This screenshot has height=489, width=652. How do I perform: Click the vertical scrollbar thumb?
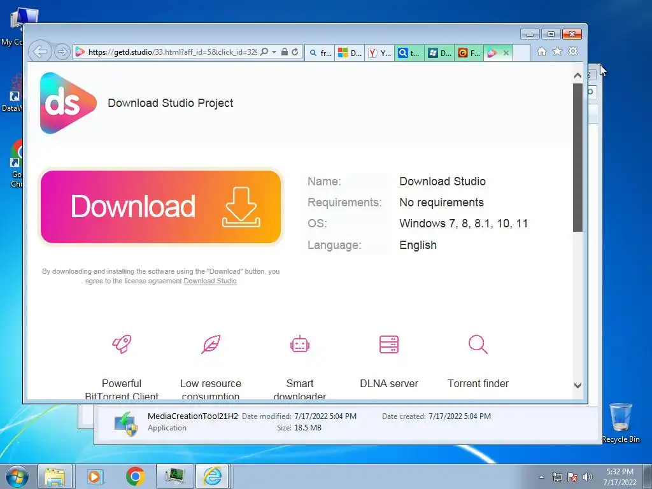(x=578, y=158)
